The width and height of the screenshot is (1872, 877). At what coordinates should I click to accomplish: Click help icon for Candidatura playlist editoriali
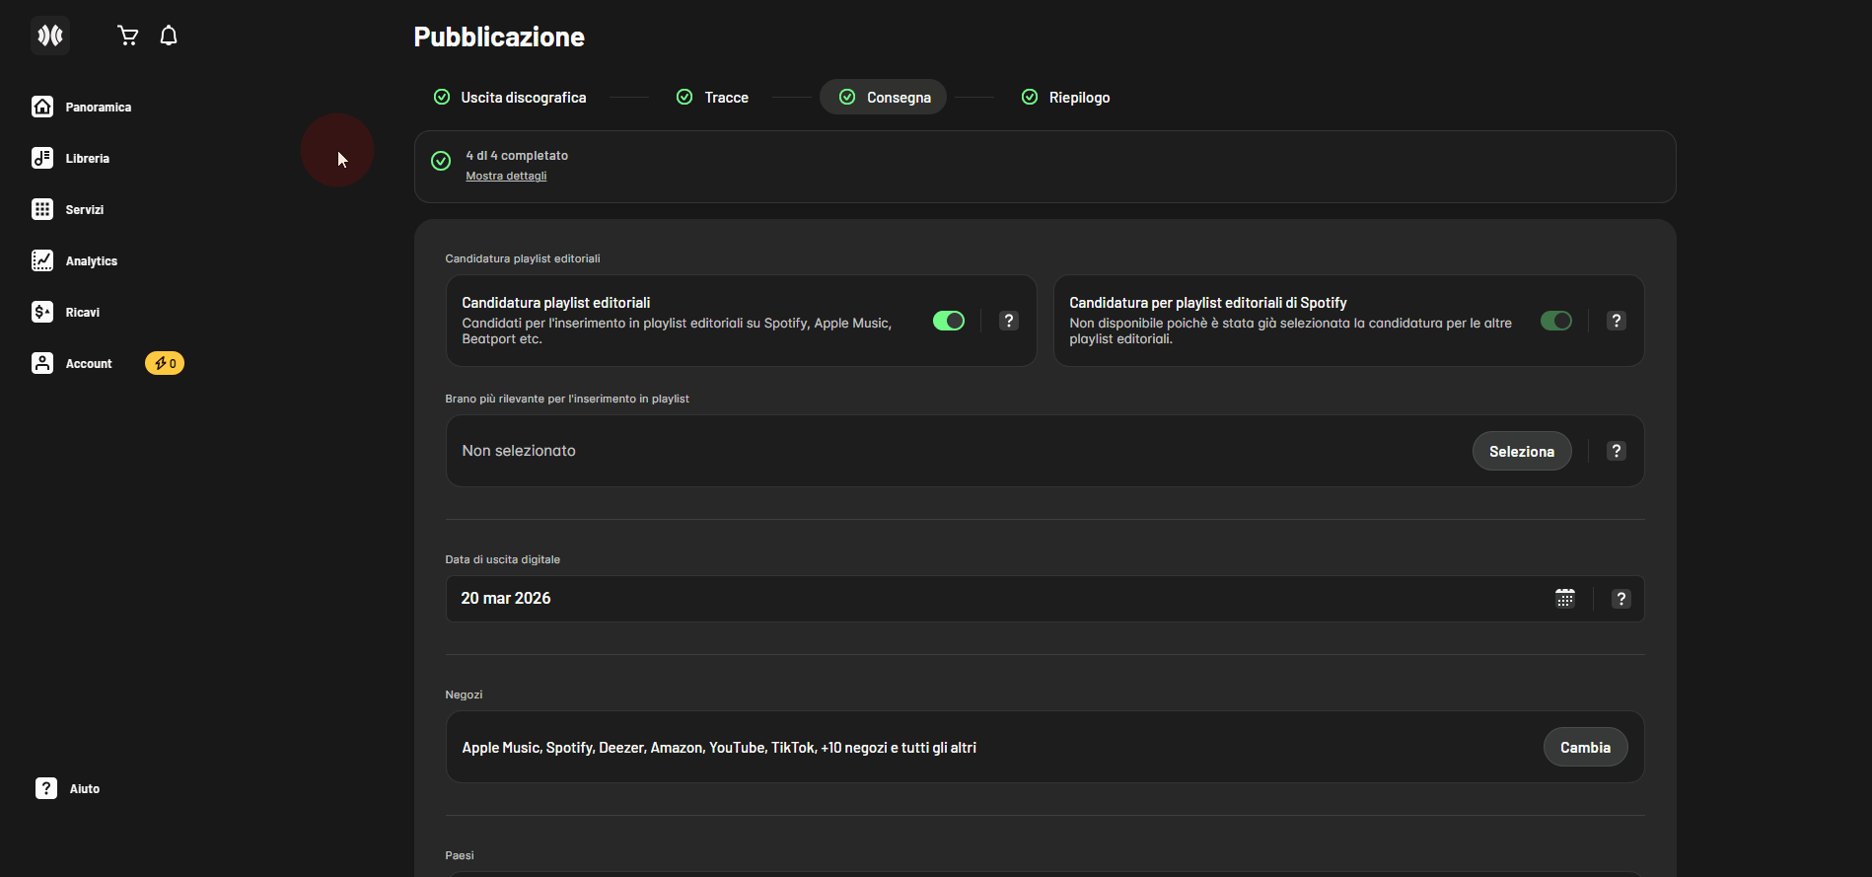(1008, 322)
